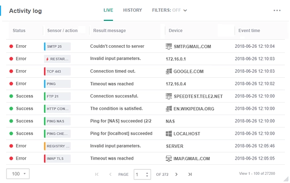Select device 172.16.0.4
The height and width of the screenshot is (183, 290).
[x=176, y=84]
